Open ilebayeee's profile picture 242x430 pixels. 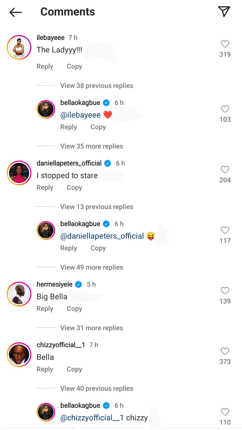[19, 47]
